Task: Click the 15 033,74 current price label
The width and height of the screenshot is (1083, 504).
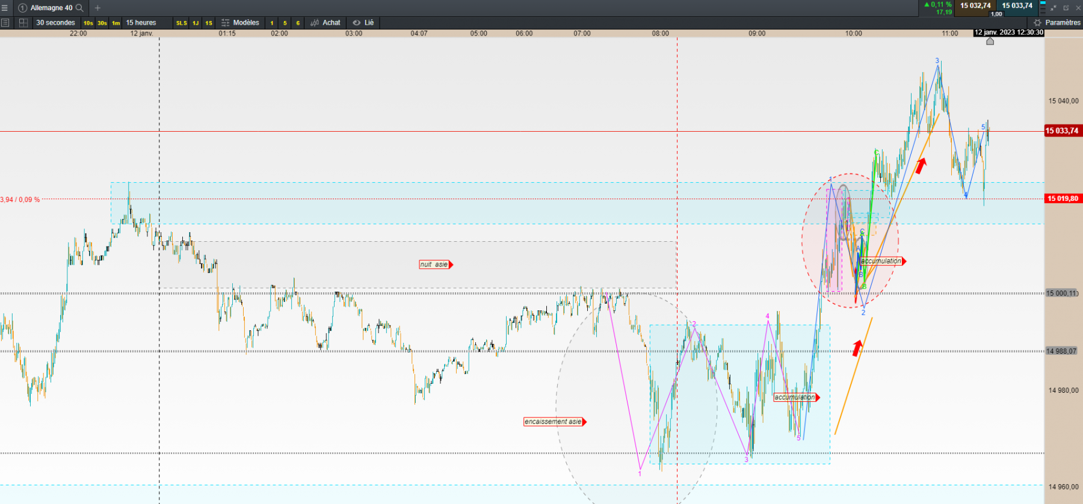Action: click(x=1063, y=131)
